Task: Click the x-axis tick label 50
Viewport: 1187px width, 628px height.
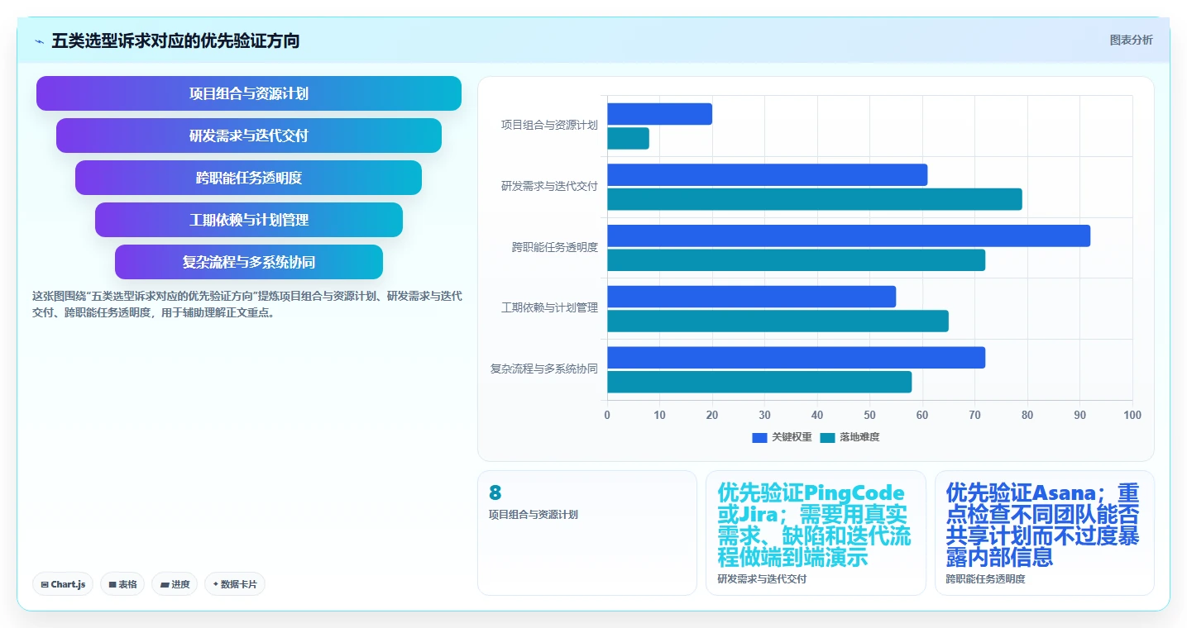Action: (869, 415)
